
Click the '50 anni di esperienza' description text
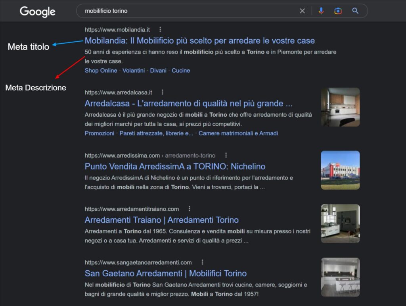pos(211,56)
